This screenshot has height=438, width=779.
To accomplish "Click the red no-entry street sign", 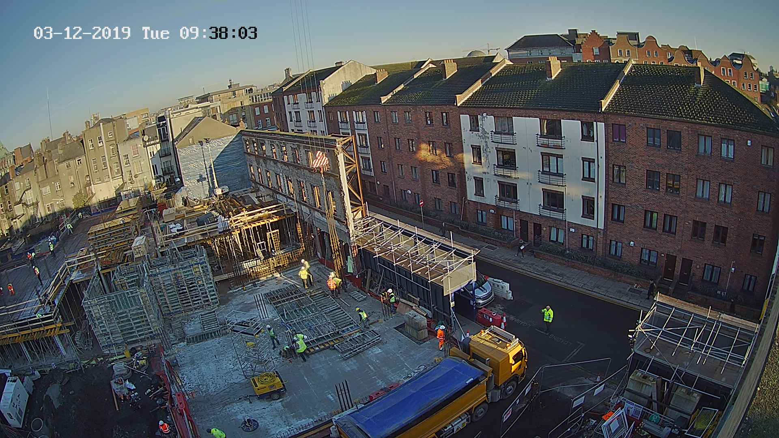I will tap(422, 203).
